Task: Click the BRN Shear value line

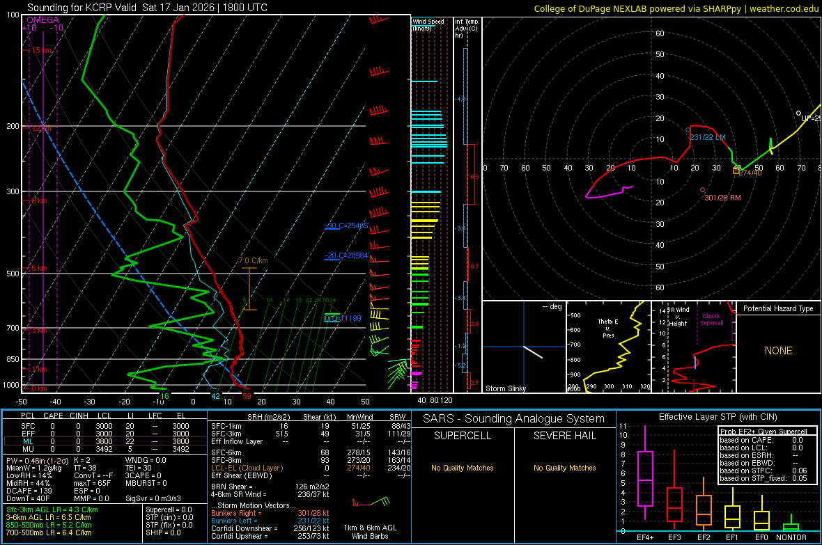Action: [x=270, y=487]
